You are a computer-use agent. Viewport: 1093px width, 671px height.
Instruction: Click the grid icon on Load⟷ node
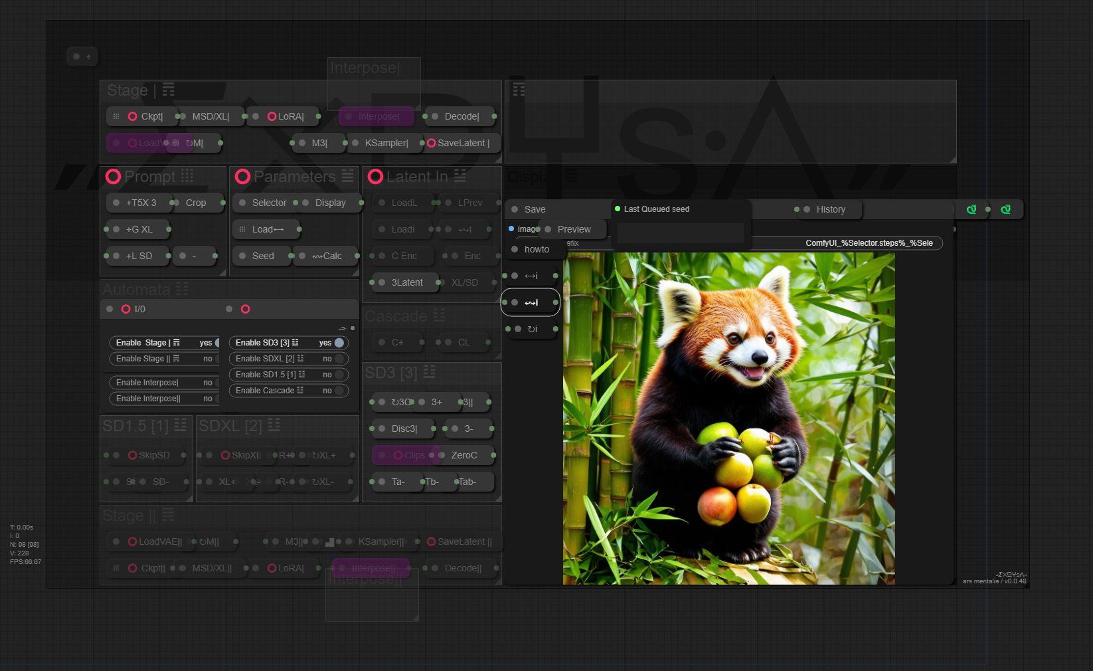click(x=242, y=229)
